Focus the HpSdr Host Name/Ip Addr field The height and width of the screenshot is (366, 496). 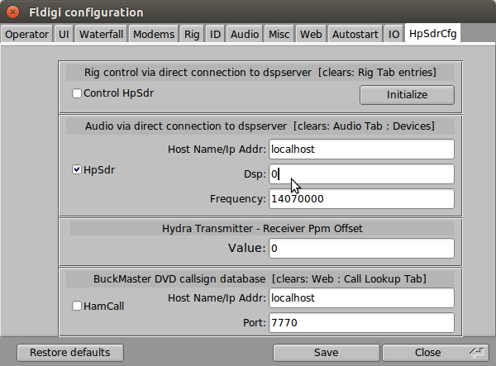click(x=361, y=150)
